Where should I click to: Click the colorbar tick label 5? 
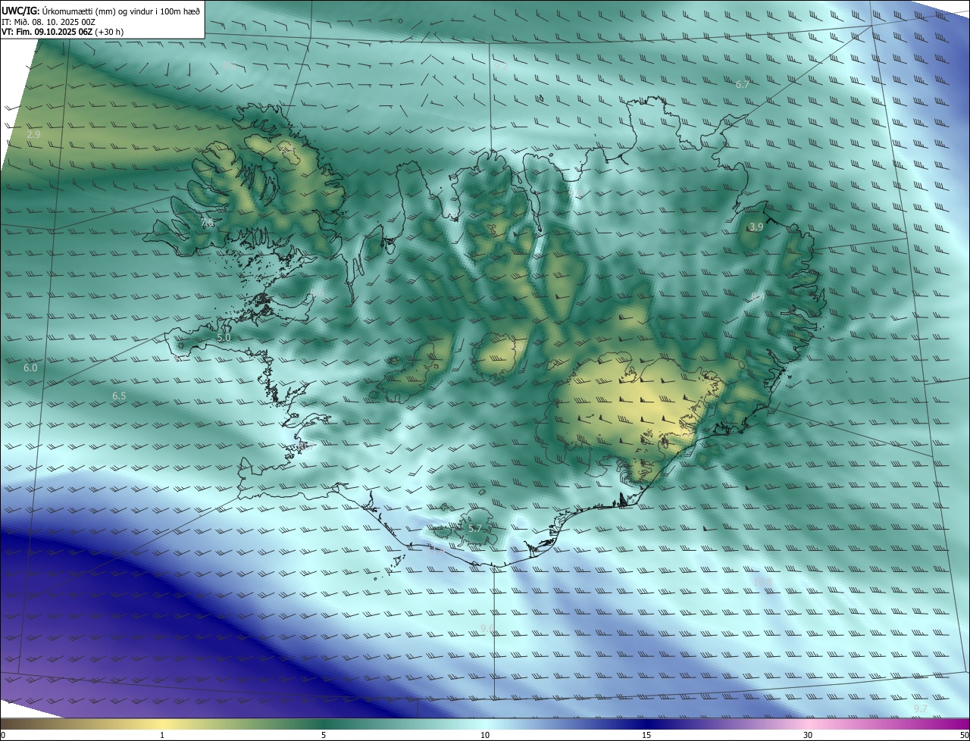tap(324, 735)
